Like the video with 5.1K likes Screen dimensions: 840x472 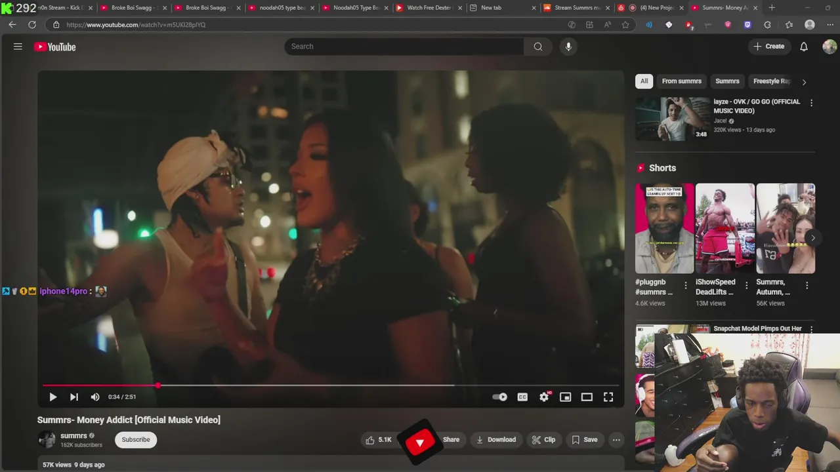(x=379, y=440)
